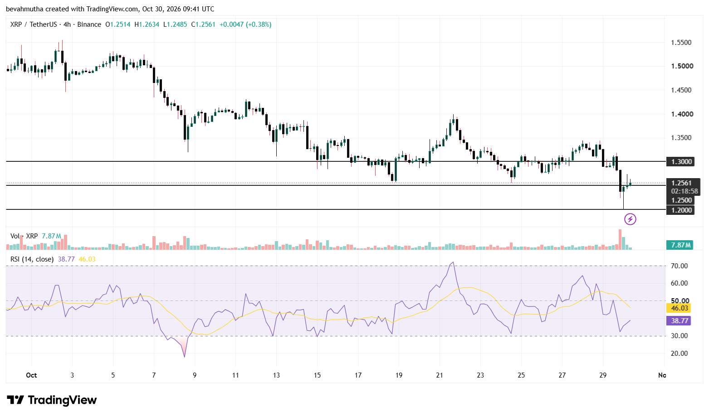
Task: Click the 60.00 RSI axis label
Action: [x=680, y=283]
